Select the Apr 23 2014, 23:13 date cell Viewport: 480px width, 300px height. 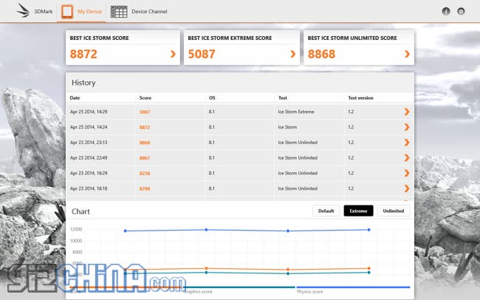tap(89, 143)
